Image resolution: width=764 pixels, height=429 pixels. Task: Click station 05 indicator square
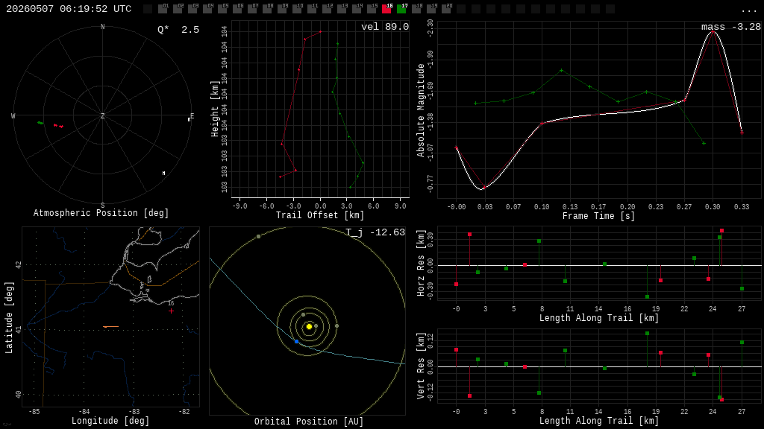pyautogui.click(x=222, y=9)
